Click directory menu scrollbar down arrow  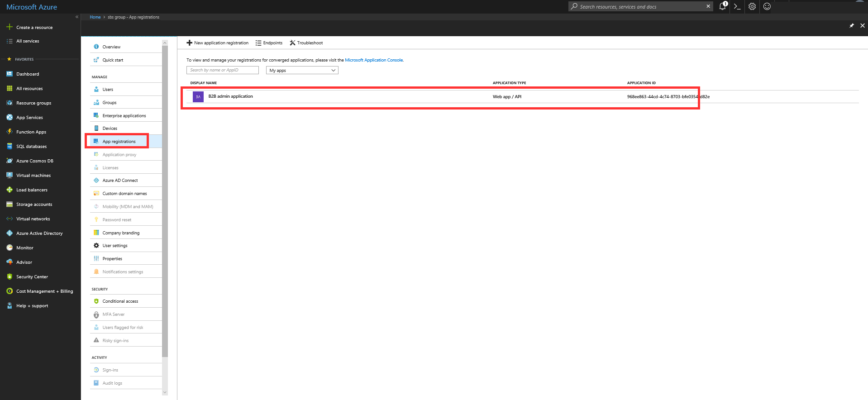point(165,392)
